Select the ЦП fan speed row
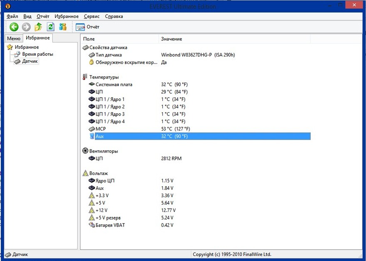 pyautogui.click(x=99, y=159)
